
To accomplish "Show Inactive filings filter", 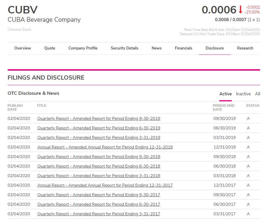I will coord(243,94).
